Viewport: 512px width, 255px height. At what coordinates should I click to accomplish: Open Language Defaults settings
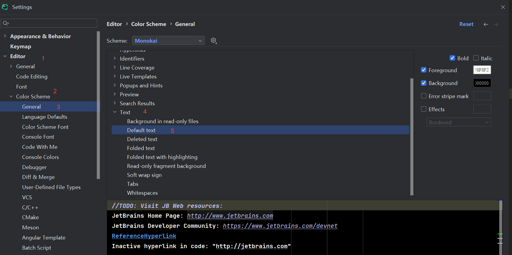(45, 117)
